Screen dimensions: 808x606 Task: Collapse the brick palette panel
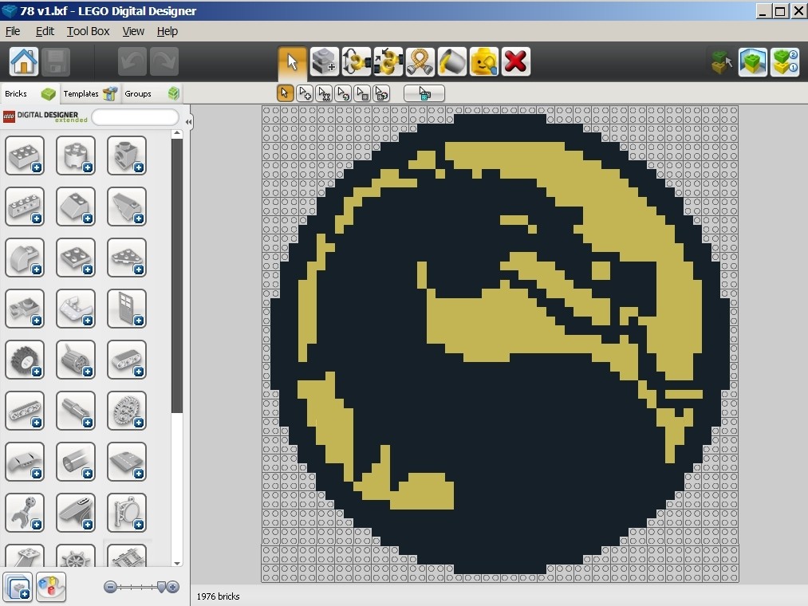pyautogui.click(x=188, y=122)
